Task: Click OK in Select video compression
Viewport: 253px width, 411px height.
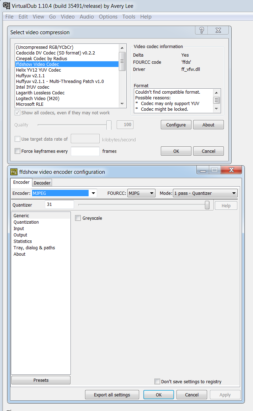Action: [x=176, y=151]
